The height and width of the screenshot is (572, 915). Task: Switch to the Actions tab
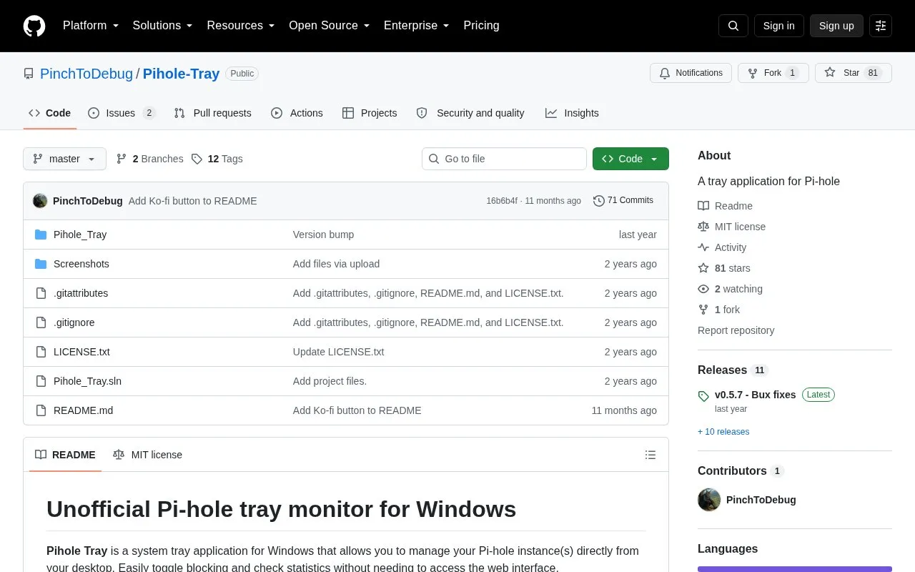click(297, 113)
